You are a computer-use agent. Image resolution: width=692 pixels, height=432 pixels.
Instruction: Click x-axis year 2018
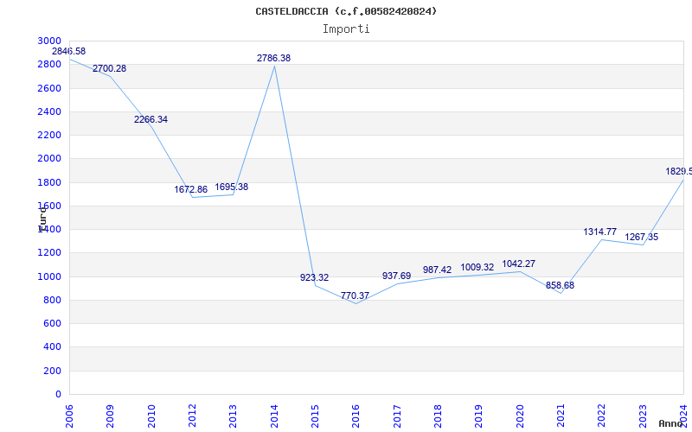point(438,416)
